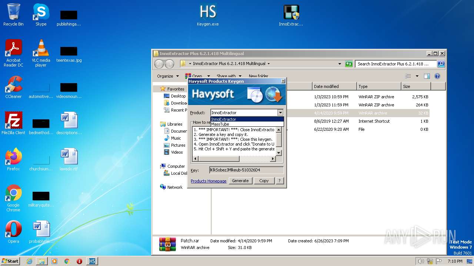The image size is (474, 266).
Task: Open the probablyral Word document icon
Action: click(41, 232)
